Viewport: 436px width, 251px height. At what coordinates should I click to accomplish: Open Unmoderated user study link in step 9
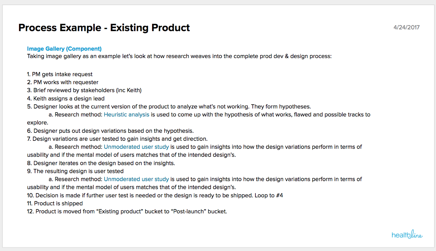[x=136, y=179]
